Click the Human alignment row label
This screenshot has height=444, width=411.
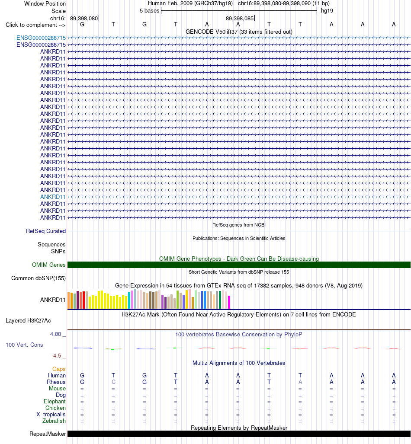pyautogui.click(x=57, y=375)
